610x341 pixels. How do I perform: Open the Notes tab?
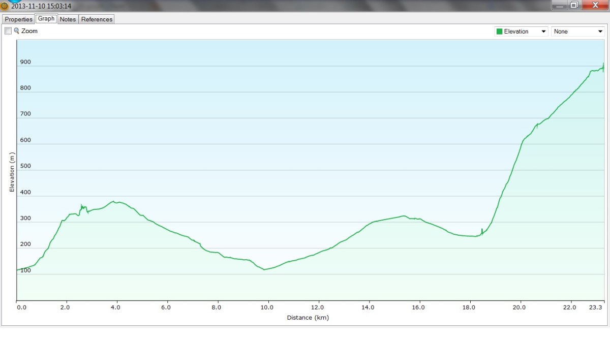point(68,19)
